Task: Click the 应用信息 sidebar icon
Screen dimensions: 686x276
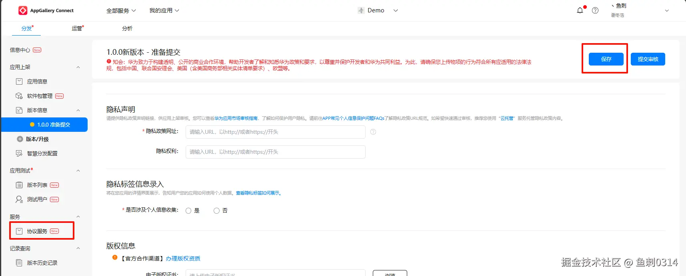Action: (19, 81)
